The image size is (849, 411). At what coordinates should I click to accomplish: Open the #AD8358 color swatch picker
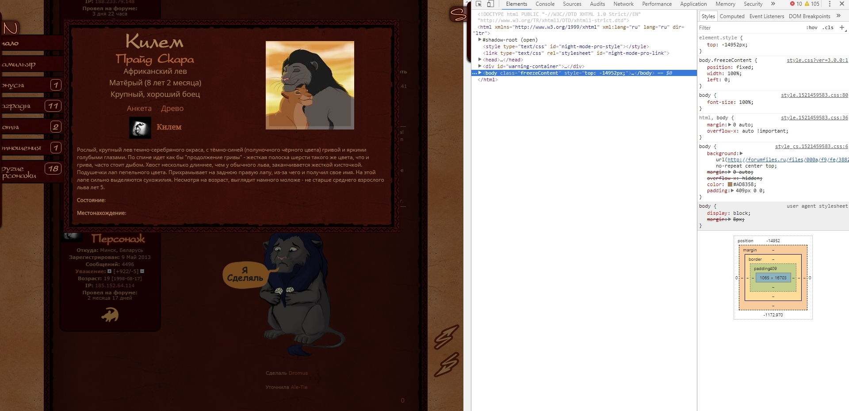tap(730, 184)
